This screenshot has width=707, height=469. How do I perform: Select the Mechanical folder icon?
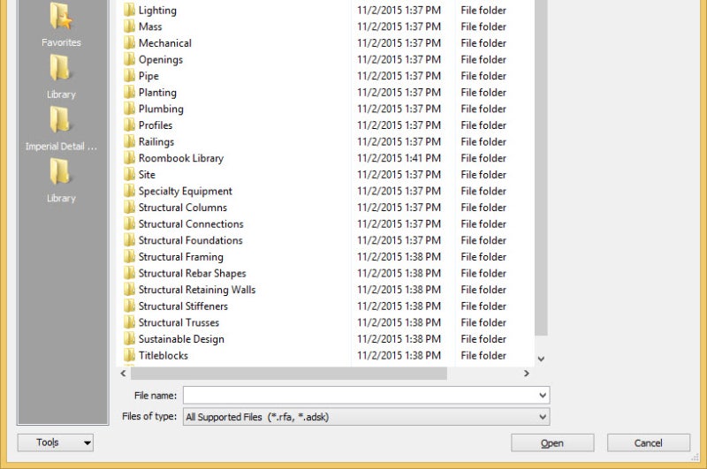tap(129, 42)
